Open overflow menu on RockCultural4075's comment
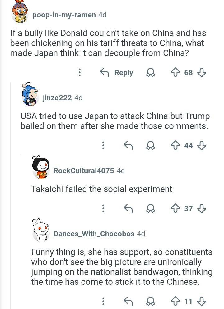The height and width of the screenshot is (309, 224). tap(103, 208)
